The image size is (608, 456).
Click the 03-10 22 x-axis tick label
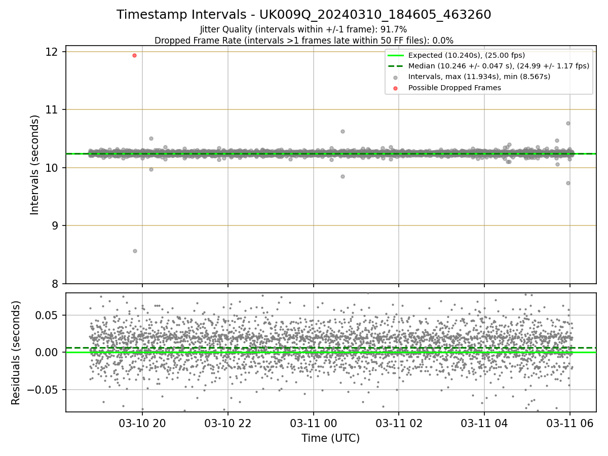[228, 423]
